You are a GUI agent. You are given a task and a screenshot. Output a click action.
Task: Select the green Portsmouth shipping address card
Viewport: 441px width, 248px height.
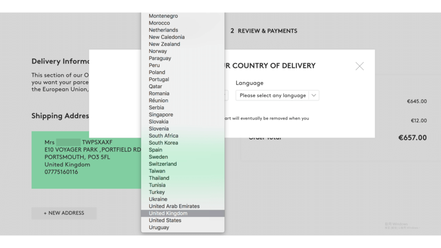tap(86, 160)
